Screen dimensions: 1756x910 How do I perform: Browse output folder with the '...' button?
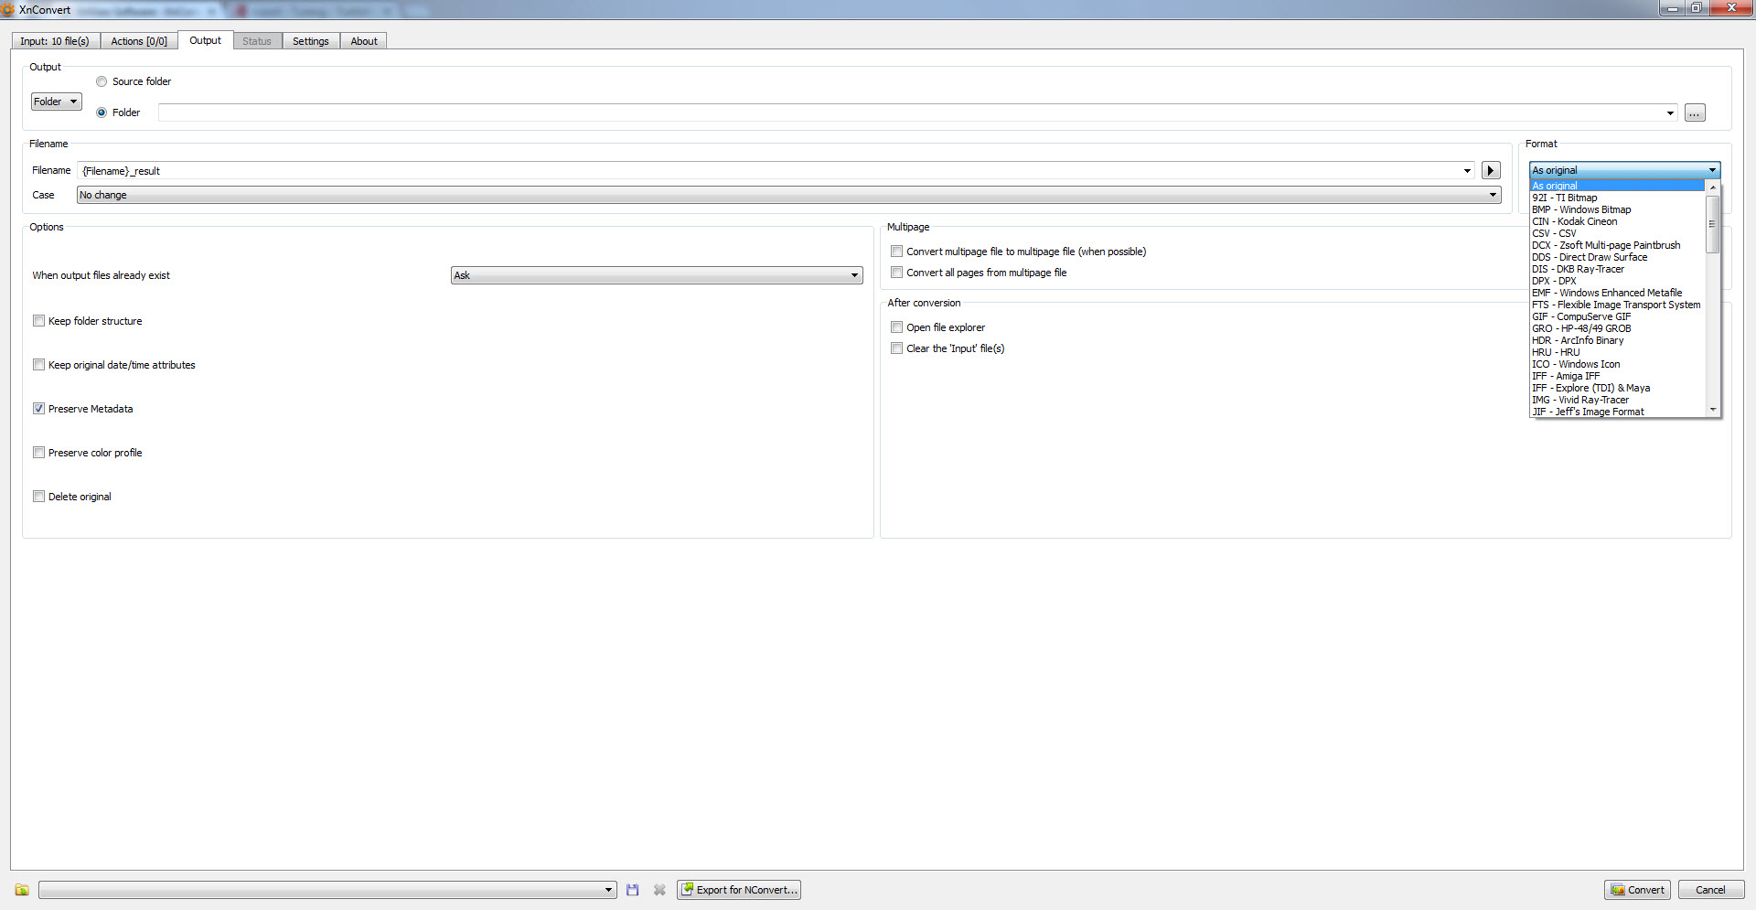(x=1695, y=112)
